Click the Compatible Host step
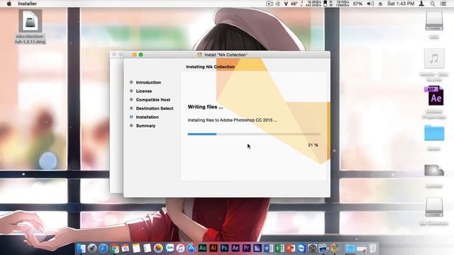 [153, 100]
